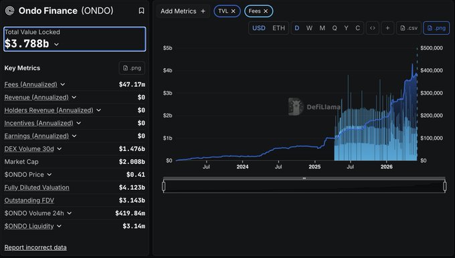Expand $ONDO Price chevron

coord(50,174)
